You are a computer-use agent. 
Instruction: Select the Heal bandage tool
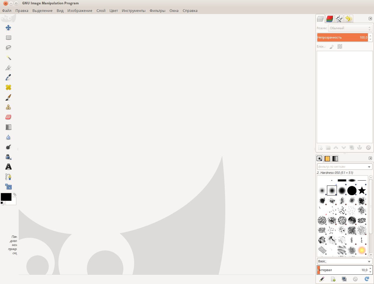point(8,87)
